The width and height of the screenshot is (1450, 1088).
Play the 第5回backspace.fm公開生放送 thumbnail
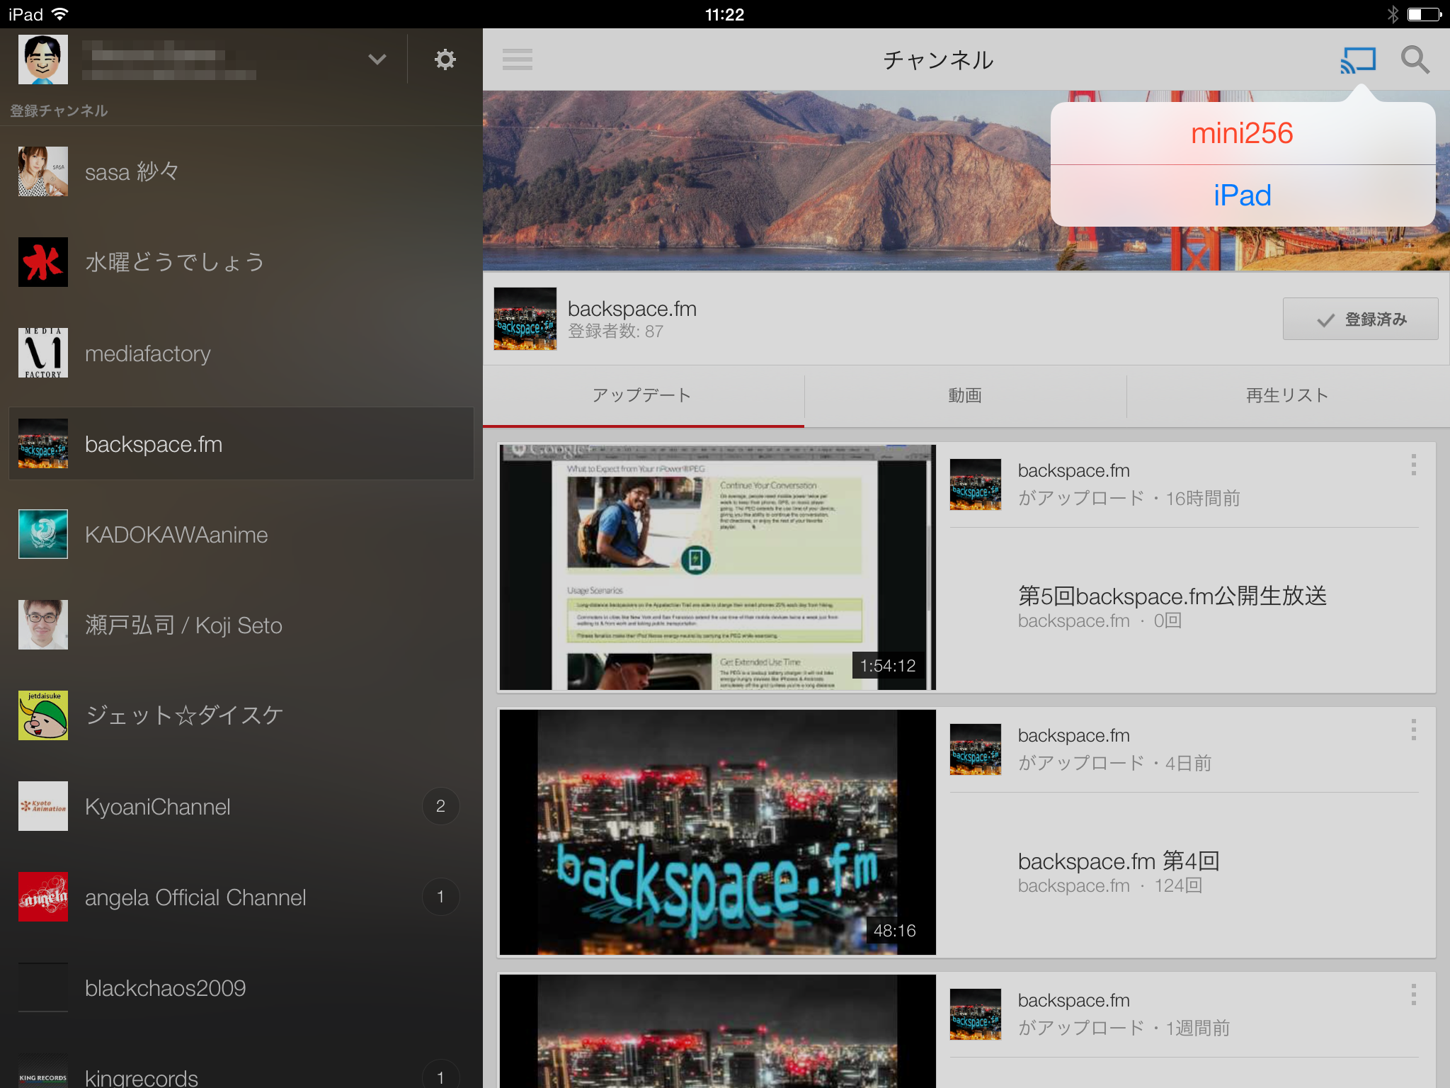pos(717,567)
